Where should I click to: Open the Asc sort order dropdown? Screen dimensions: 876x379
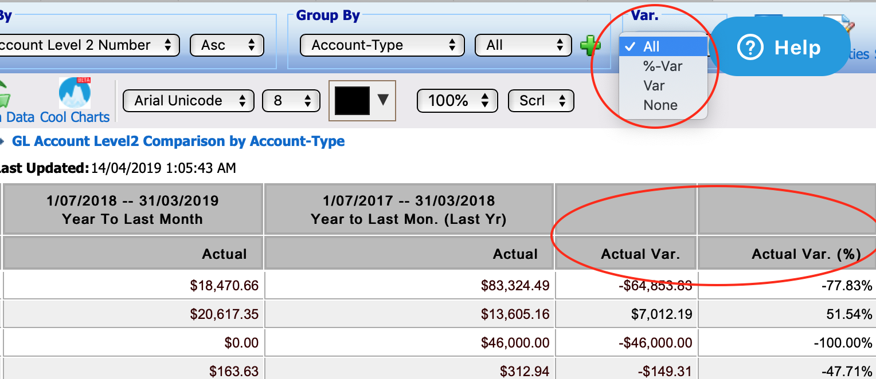click(227, 45)
